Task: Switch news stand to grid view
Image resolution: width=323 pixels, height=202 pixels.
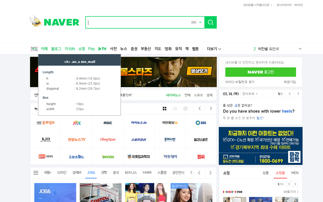Action: point(165,109)
